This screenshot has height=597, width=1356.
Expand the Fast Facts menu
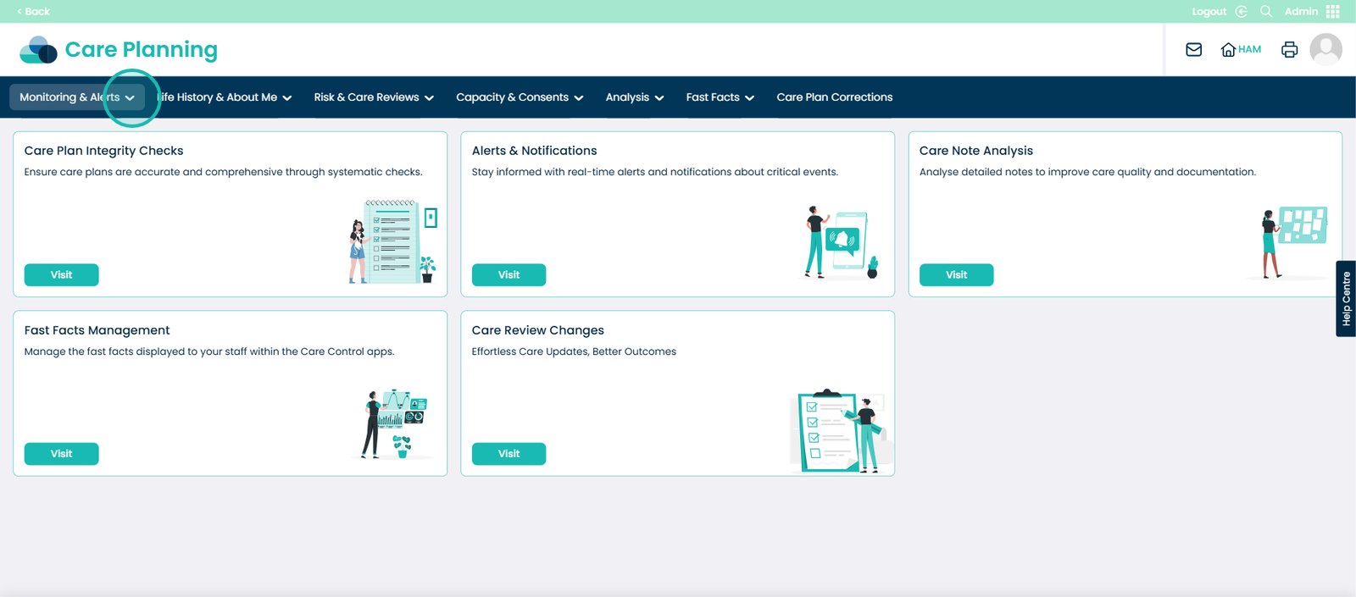click(x=720, y=97)
